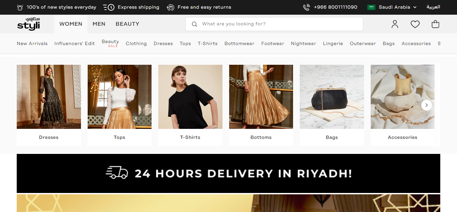Click the free returns box icon

(171, 7)
